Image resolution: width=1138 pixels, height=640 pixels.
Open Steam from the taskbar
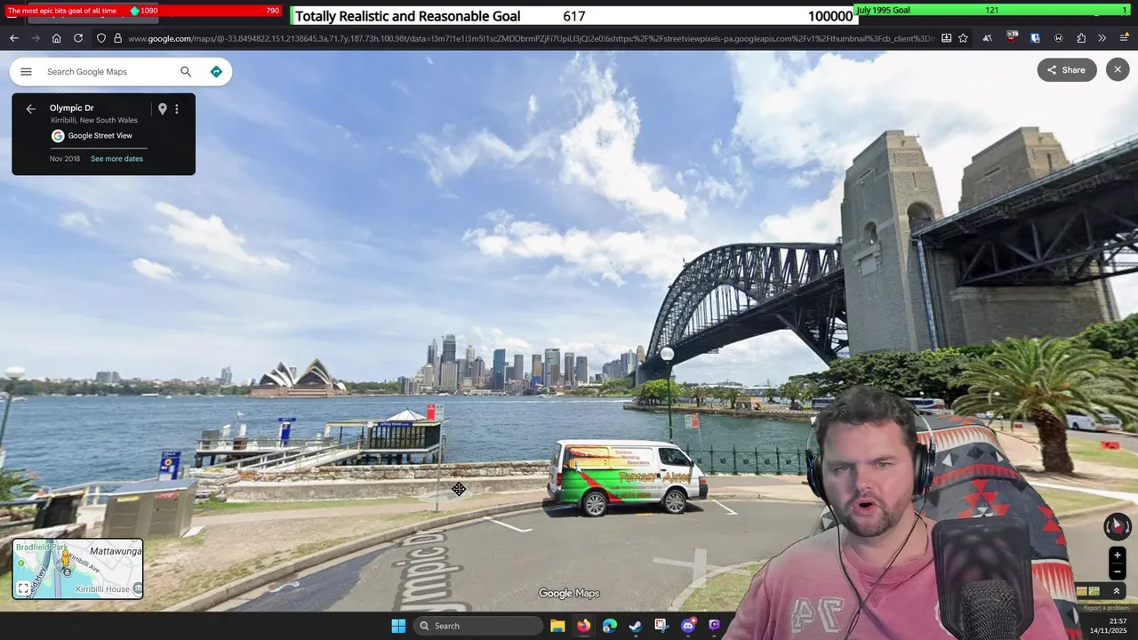click(635, 626)
